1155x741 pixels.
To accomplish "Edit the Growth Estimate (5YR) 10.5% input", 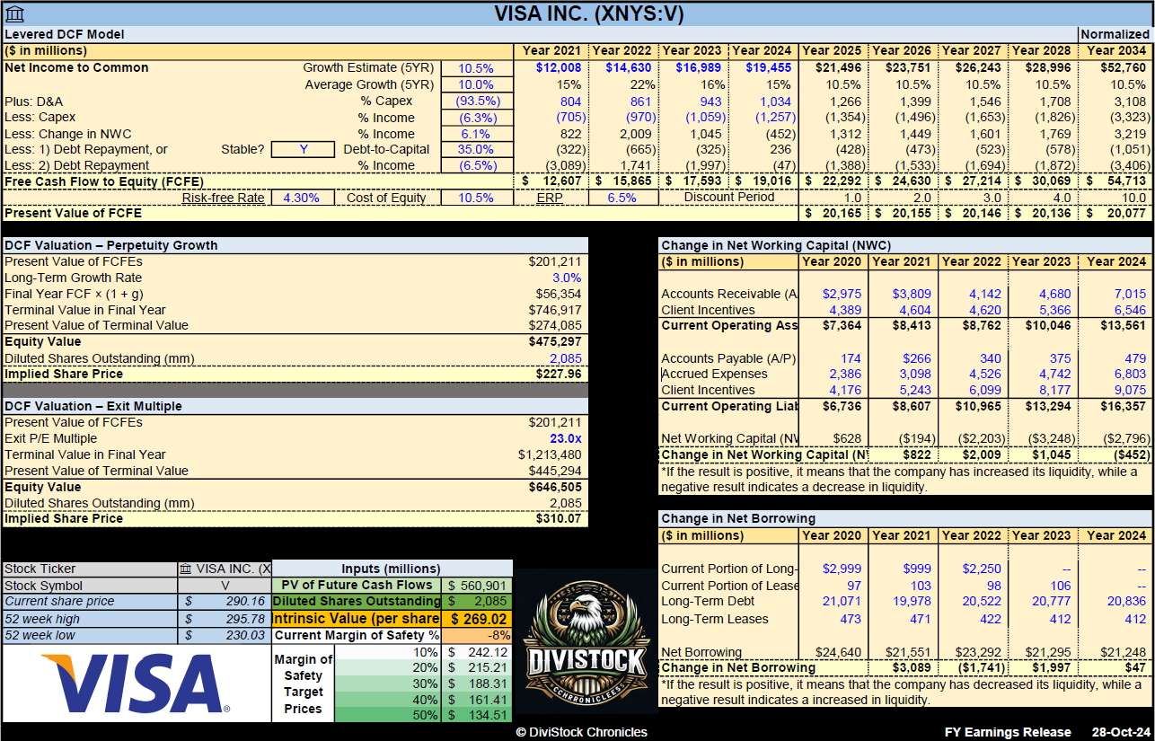I will tap(476, 68).
